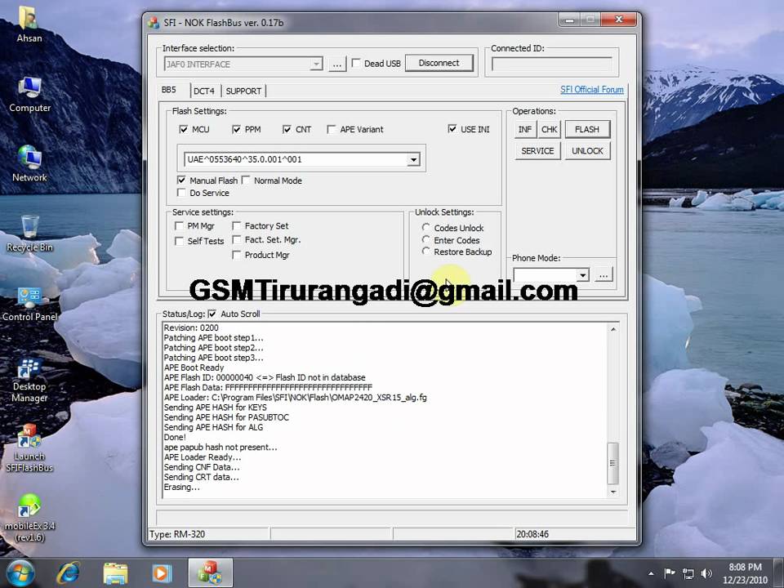Click the log scroll down arrow
The width and height of the screenshot is (784, 588).
[613, 492]
